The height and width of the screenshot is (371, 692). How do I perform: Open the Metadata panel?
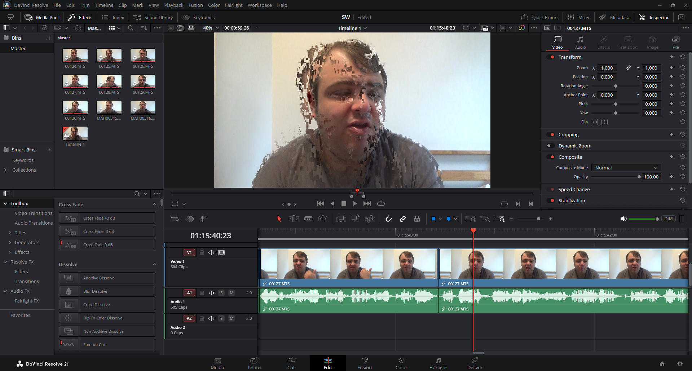click(x=614, y=17)
